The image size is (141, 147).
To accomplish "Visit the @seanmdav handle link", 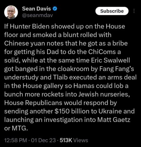I will click(x=37, y=15).
